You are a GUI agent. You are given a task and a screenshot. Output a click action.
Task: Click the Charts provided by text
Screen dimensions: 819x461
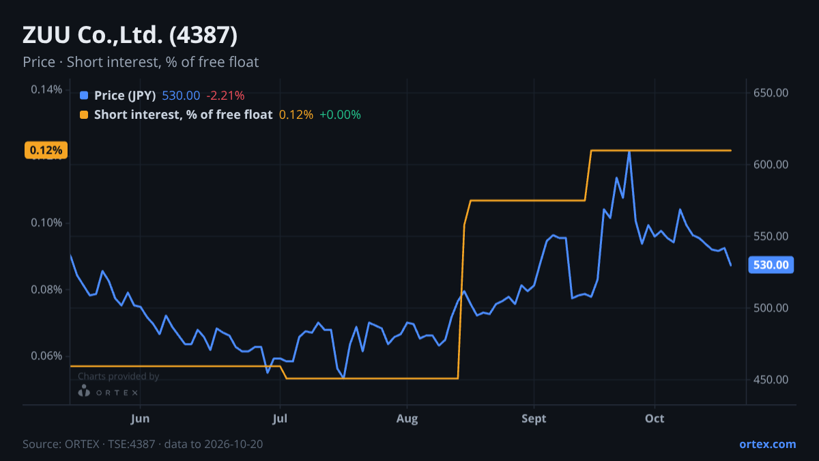tap(118, 376)
